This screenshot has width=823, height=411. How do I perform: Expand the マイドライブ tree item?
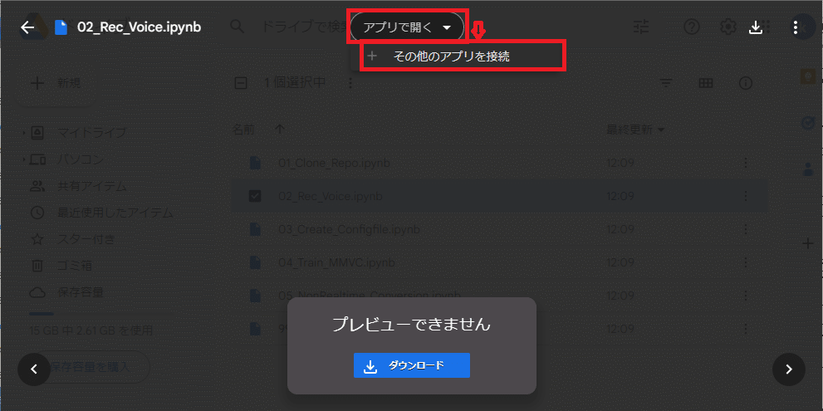pos(24,133)
